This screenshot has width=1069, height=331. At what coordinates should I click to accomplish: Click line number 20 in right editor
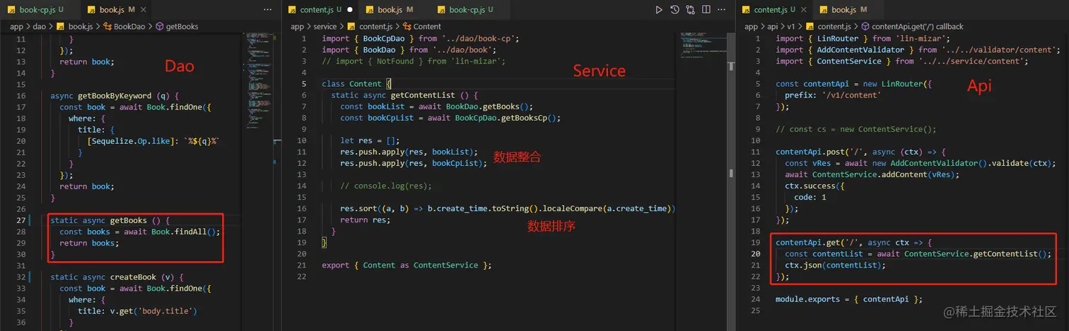pos(756,254)
